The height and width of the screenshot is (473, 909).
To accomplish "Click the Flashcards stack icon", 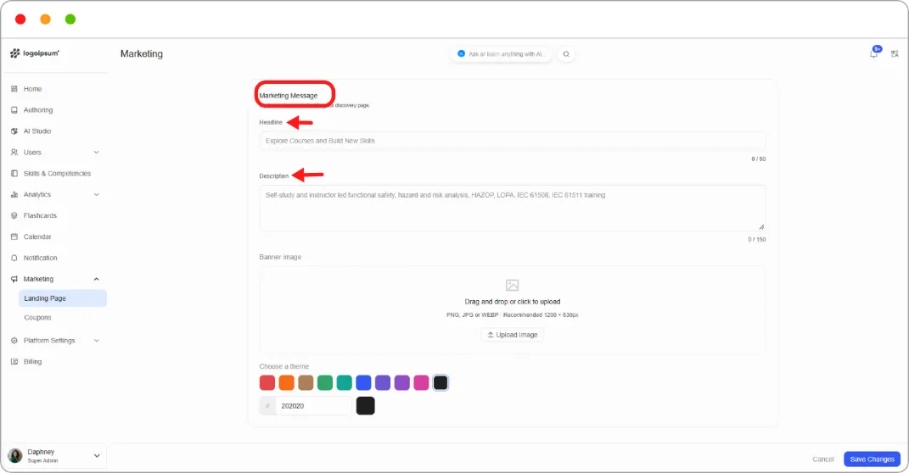I will [x=14, y=215].
